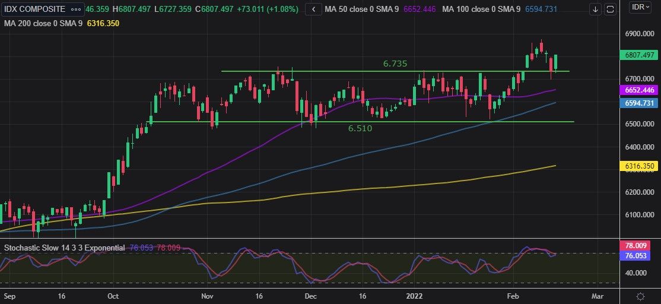Select the blue MA 100 line on chart
661x304 pixels.
[337, 161]
